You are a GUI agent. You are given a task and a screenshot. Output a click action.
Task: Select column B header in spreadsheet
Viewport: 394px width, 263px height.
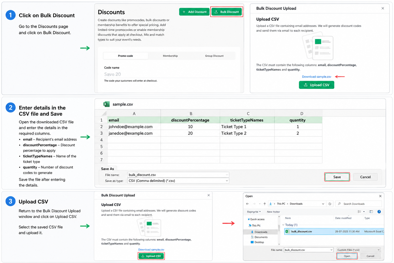(x=191, y=114)
